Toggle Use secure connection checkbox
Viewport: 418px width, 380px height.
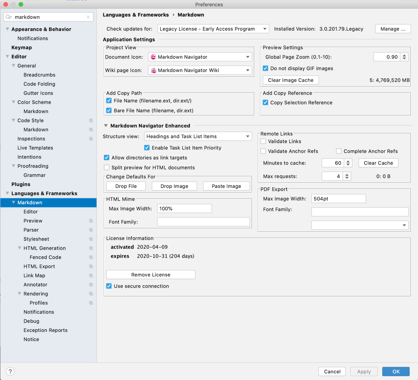(109, 286)
